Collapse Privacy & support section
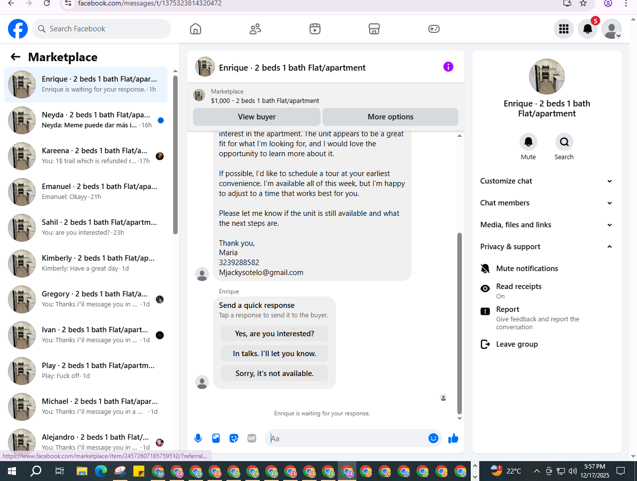The height and width of the screenshot is (481, 637). (x=546, y=247)
